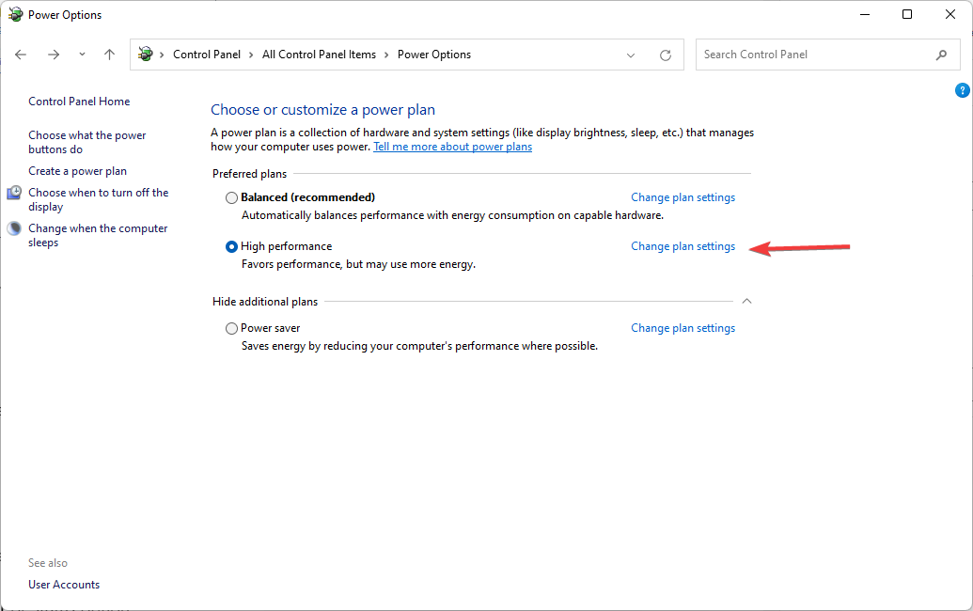Image resolution: width=973 pixels, height=611 pixels.
Task: Click the Back navigation arrow
Action: click(22, 55)
